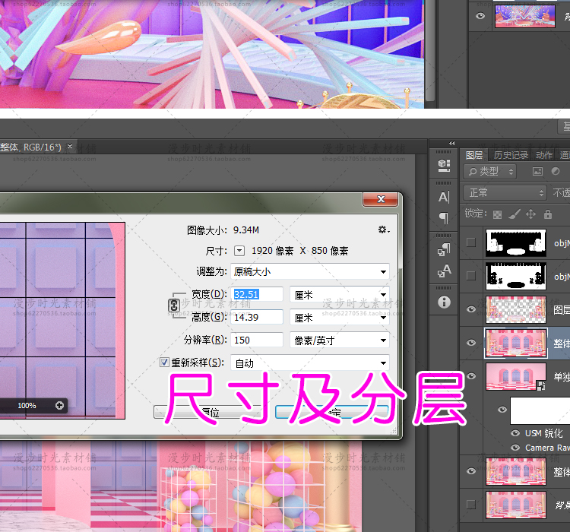Open the Character panel icon

pyautogui.click(x=444, y=197)
